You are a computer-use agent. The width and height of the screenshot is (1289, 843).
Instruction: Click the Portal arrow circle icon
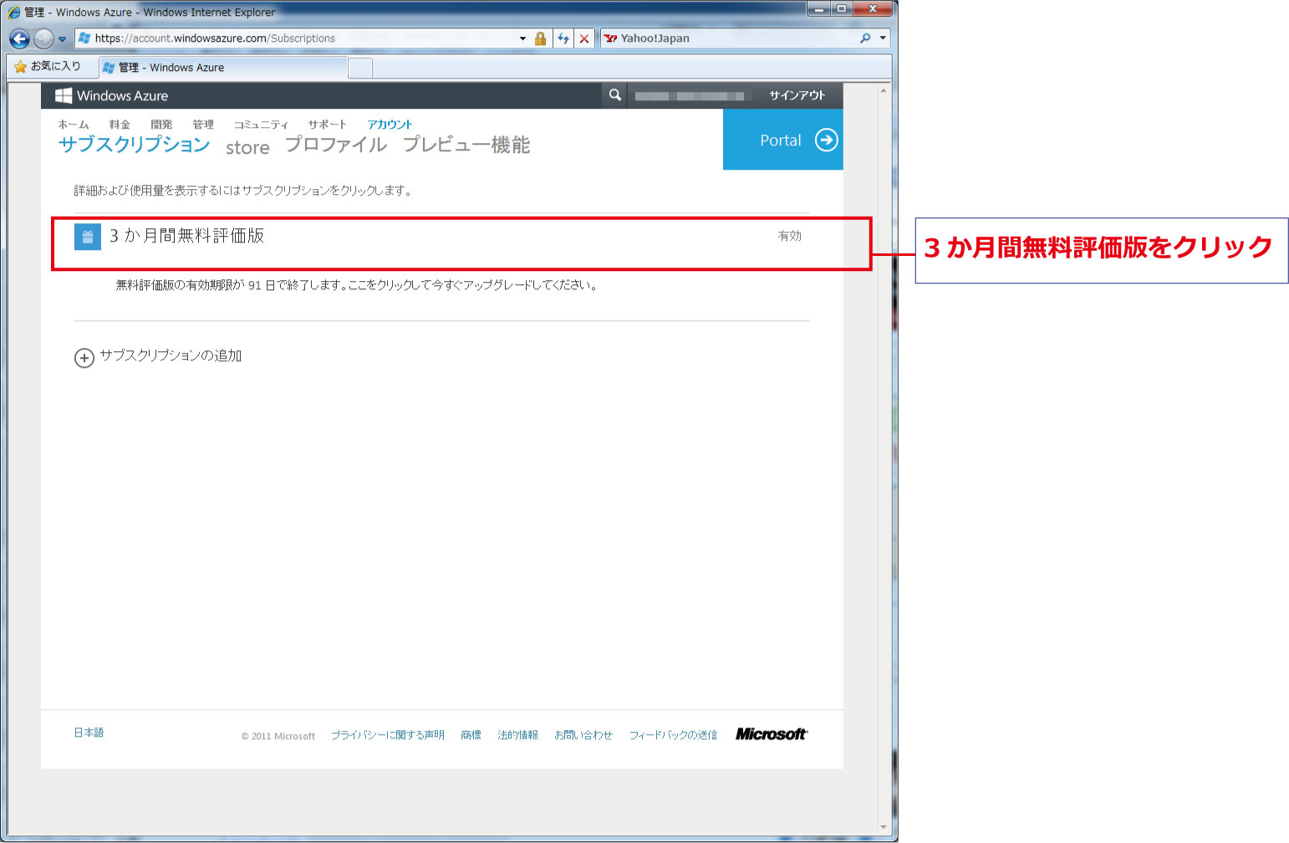tap(826, 140)
